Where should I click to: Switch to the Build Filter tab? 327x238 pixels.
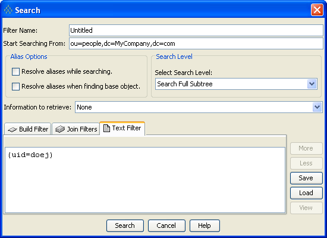pyautogui.click(x=28, y=129)
